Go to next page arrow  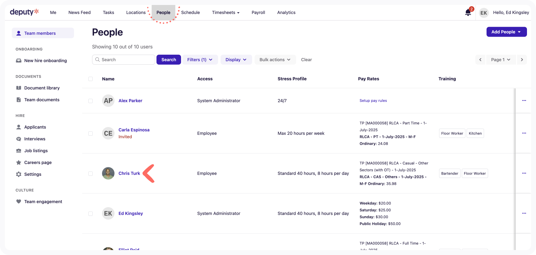click(x=522, y=60)
